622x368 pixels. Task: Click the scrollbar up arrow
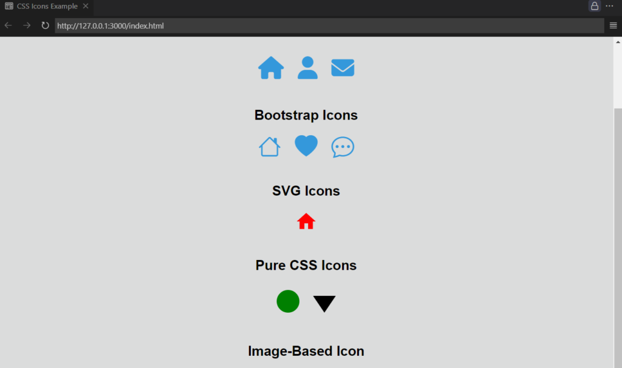tap(618, 42)
